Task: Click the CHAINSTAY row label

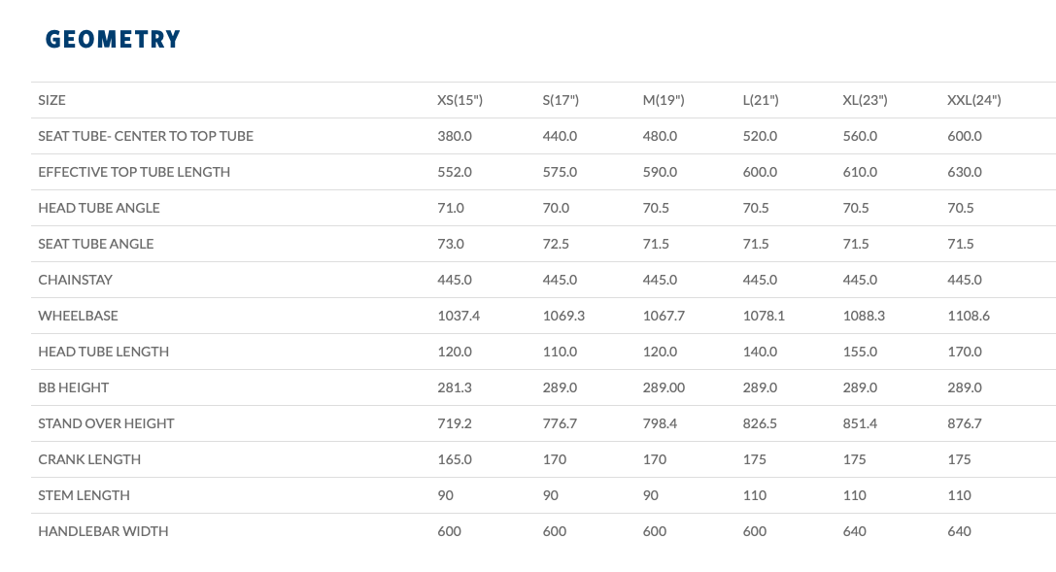Action: (x=76, y=280)
